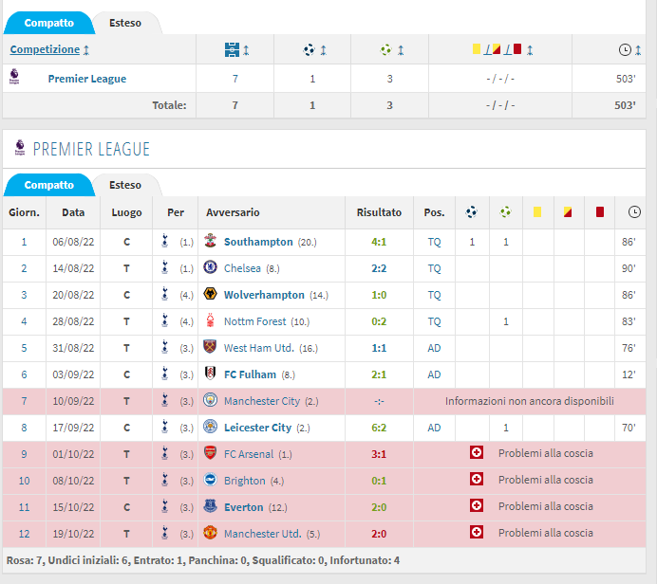Image resolution: width=657 pixels, height=584 pixels.
Task: Click the minutes clock icon in match table header
Action: (x=634, y=212)
